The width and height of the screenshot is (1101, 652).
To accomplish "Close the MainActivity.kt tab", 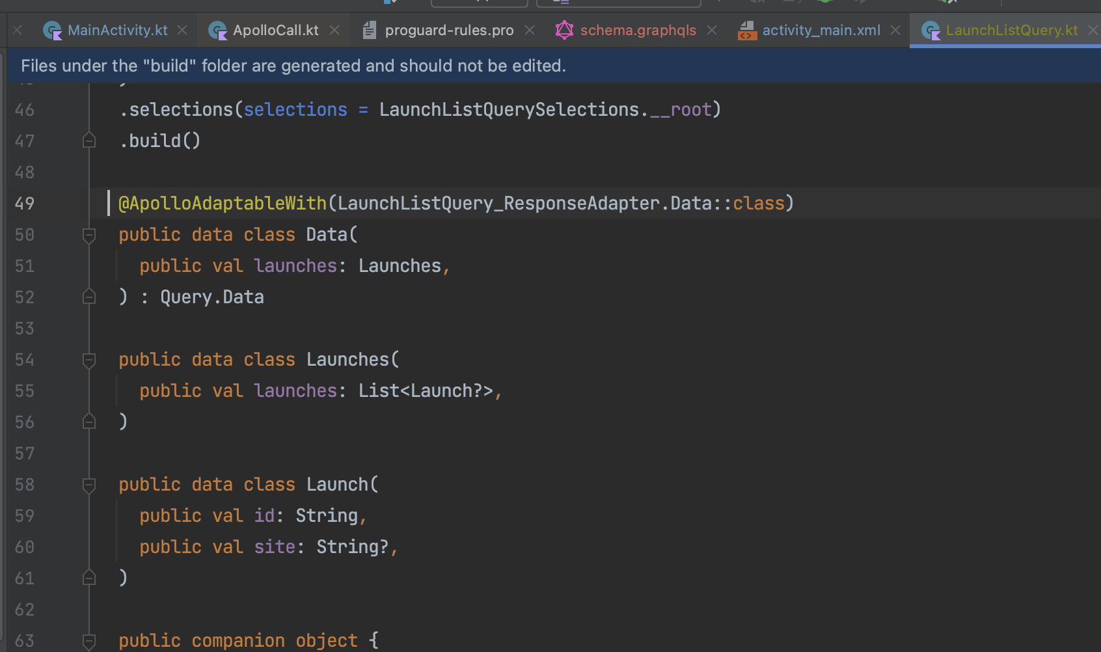I will [182, 30].
